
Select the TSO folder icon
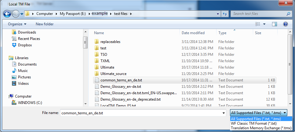click(97, 55)
